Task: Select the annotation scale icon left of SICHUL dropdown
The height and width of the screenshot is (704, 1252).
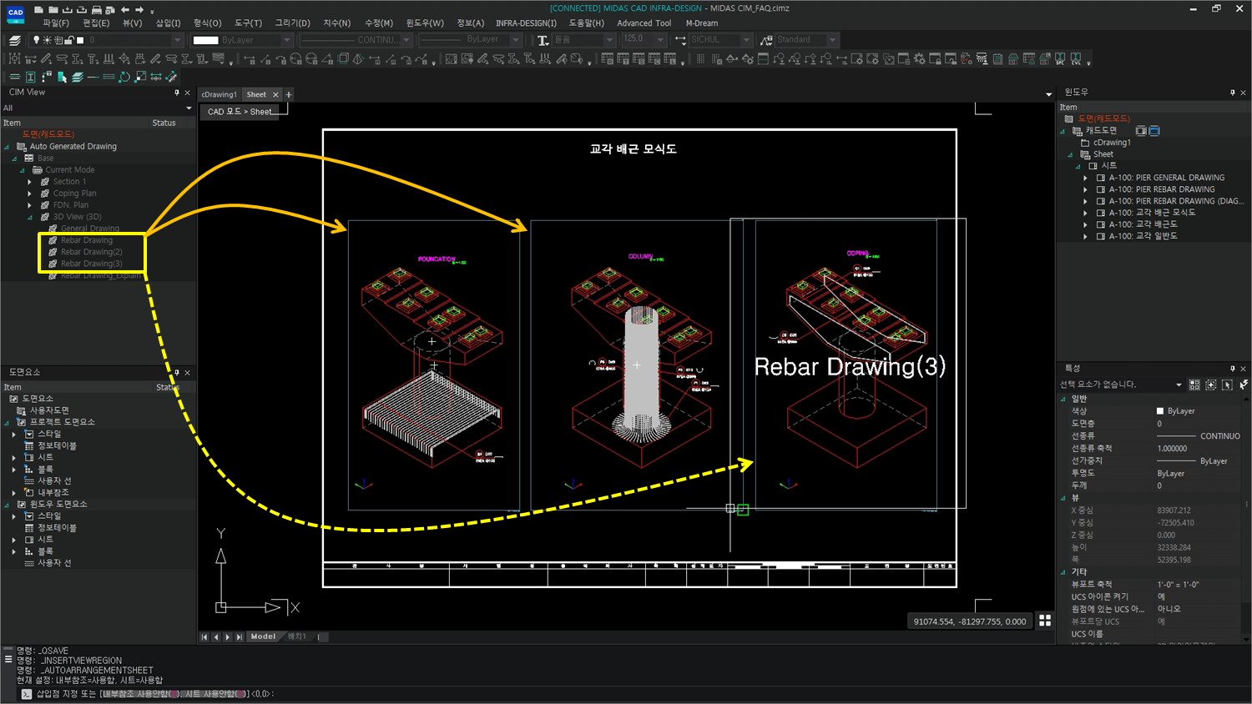Action: [x=679, y=39]
